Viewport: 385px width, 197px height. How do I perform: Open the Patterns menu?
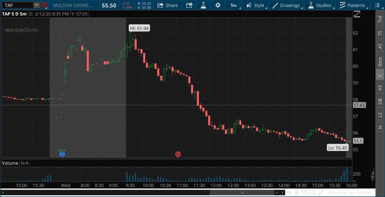coord(354,5)
